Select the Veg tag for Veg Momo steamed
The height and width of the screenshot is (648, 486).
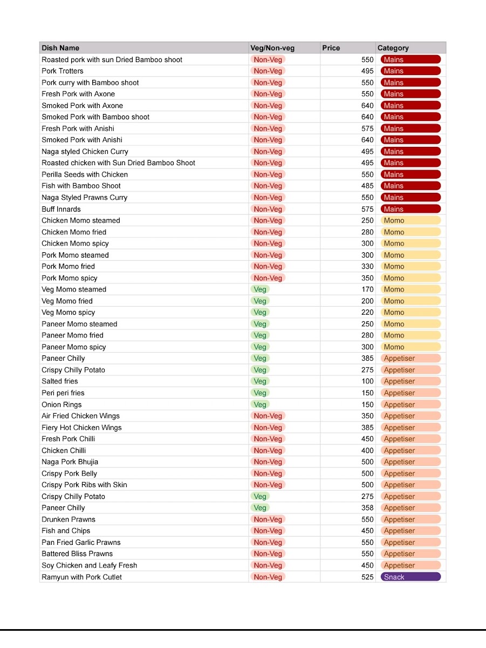pyautogui.click(x=260, y=289)
